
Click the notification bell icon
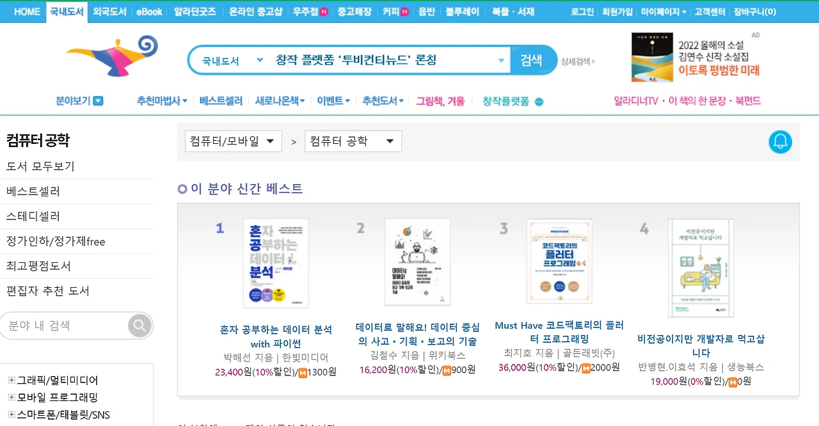(780, 142)
